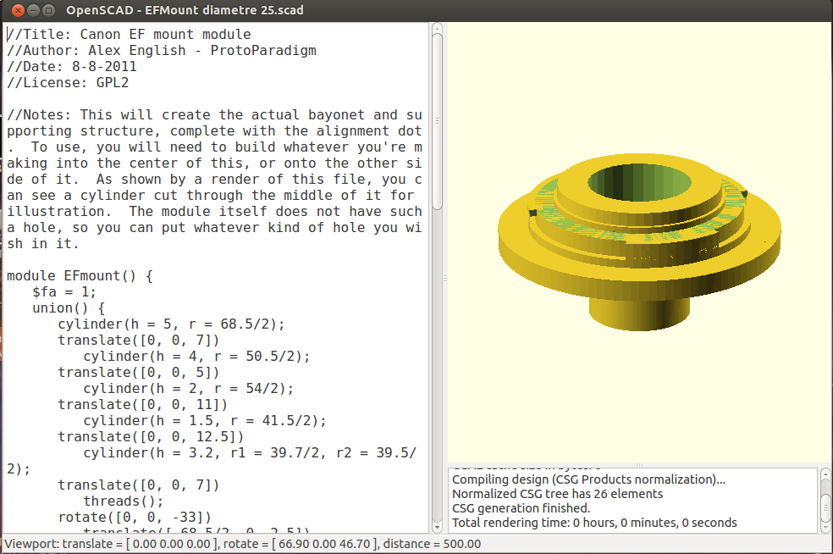Screen dimensions: 833x554
Task: Click the console output scrollbar thumb
Action: [825, 508]
